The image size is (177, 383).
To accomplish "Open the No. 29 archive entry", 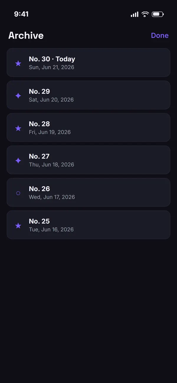I will point(88,95).
